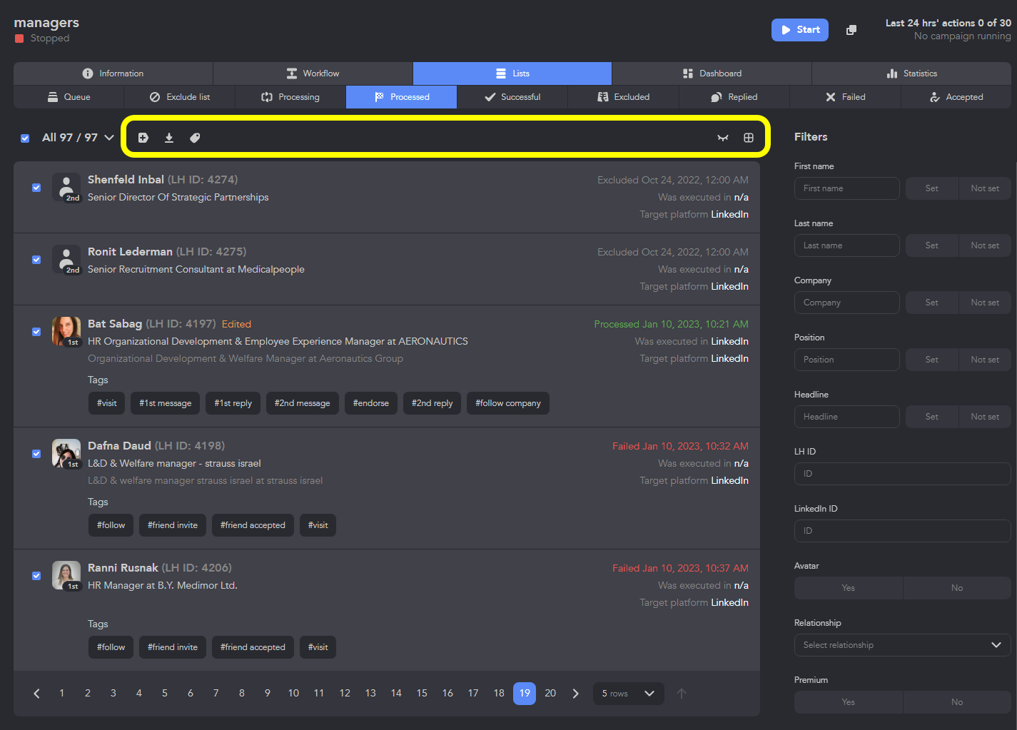This screenshot has height=730, width=1017.
Task: Click the grid layout icon
Action: (749, 138)
